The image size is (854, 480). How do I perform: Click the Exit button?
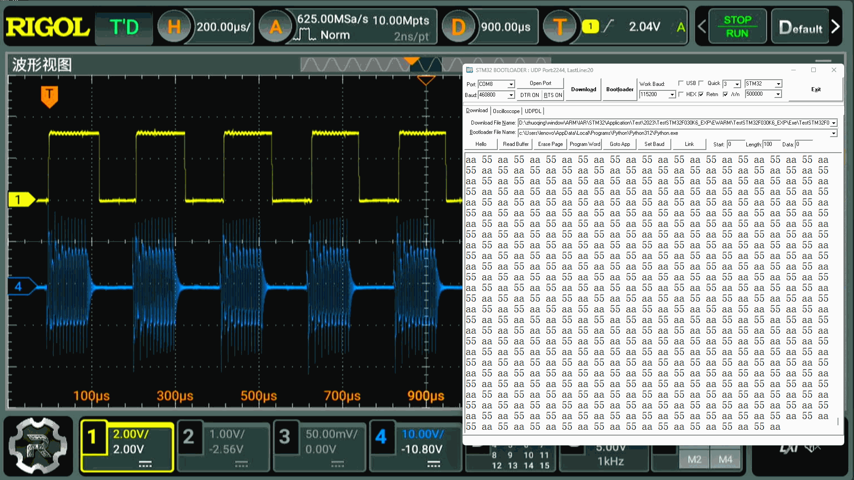(816, 89)
